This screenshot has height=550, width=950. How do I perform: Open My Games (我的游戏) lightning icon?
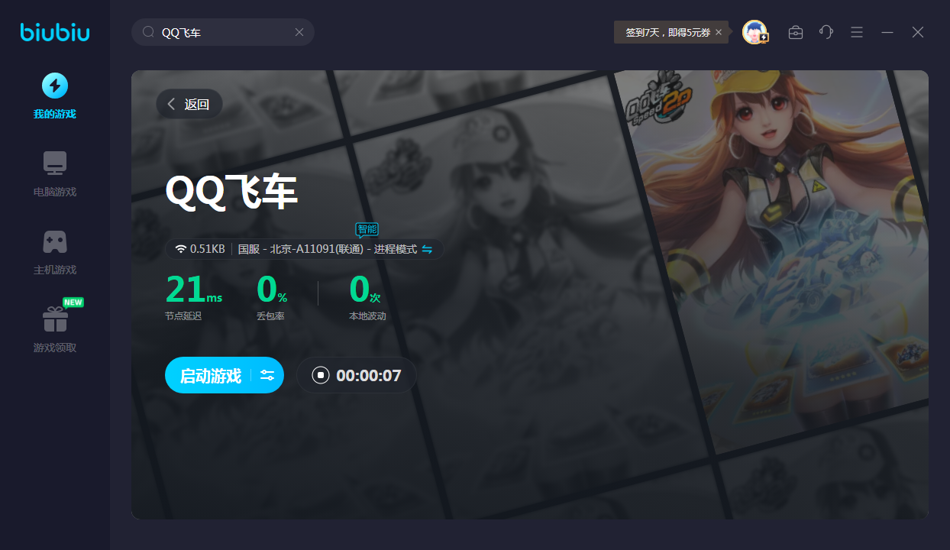[x=55, y=86]
